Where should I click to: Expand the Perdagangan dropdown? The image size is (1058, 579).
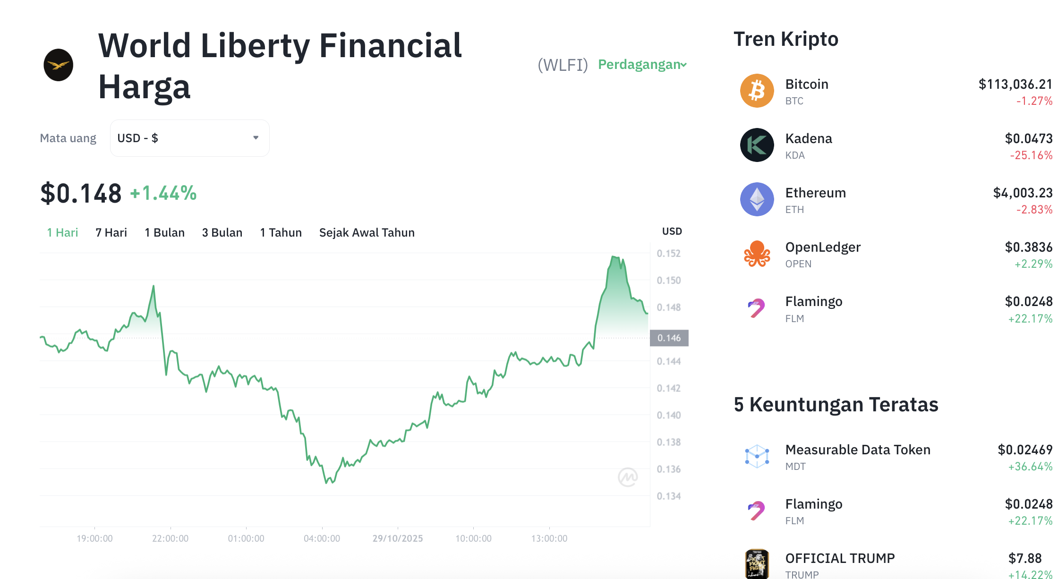642,64
